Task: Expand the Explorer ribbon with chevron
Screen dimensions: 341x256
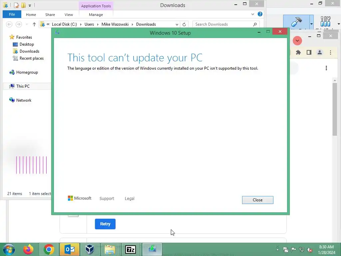Action: click(253, 14)
